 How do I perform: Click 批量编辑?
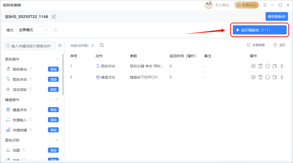[x=256, y=45]
